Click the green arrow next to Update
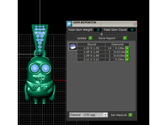Image resolution: width=167 pixels, height=125 pixels. tap(90, 38)
